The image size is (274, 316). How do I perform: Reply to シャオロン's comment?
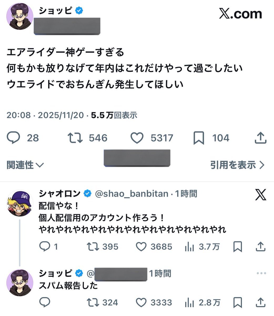tap(44, 247)
